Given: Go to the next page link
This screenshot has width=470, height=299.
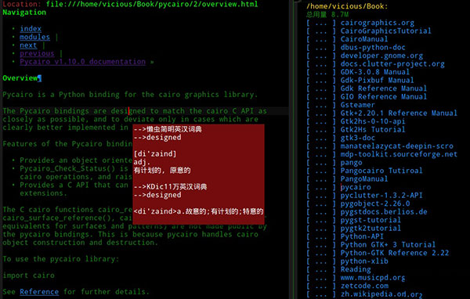Looking at the screenshot, I should pyautogui.click(x=28, y=45).
